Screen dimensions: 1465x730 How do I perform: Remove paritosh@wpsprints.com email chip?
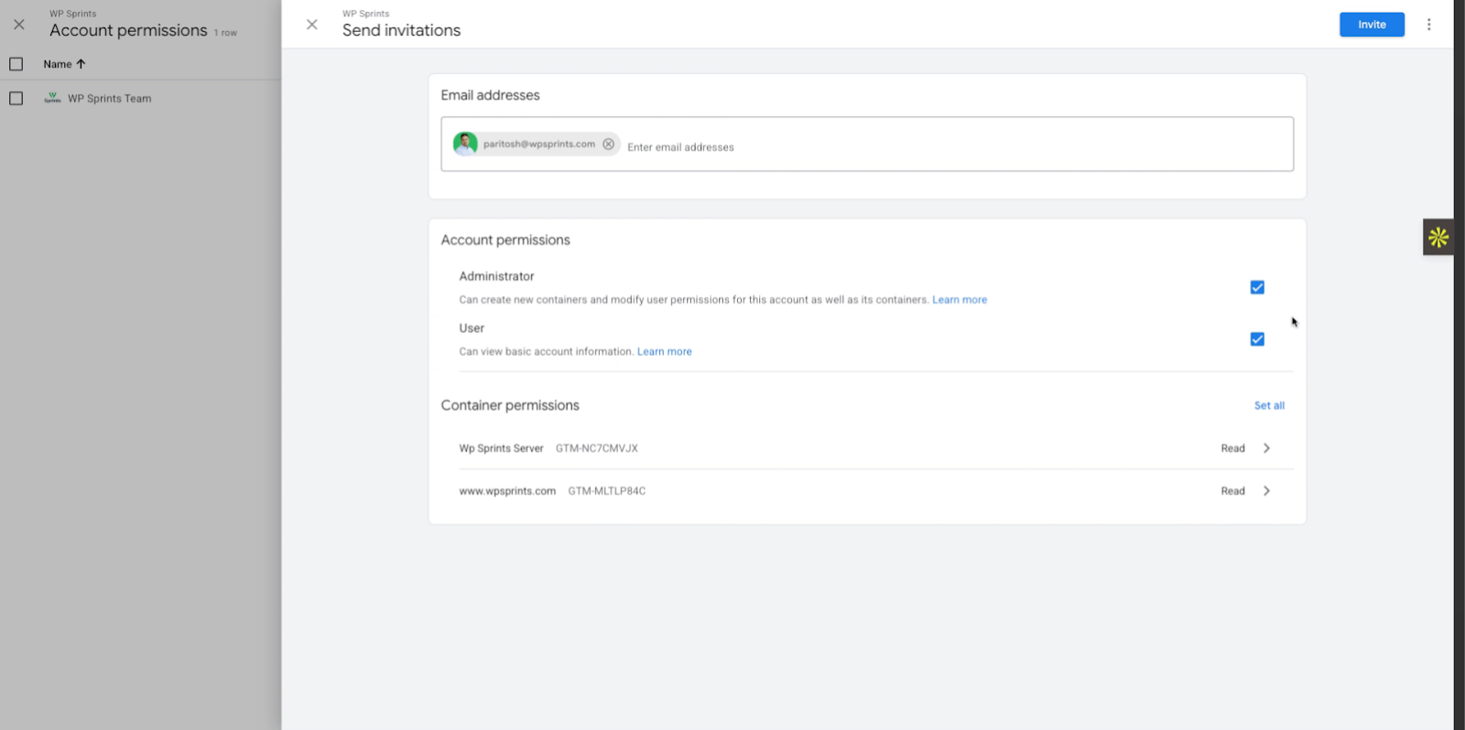[x=609, y=145]
